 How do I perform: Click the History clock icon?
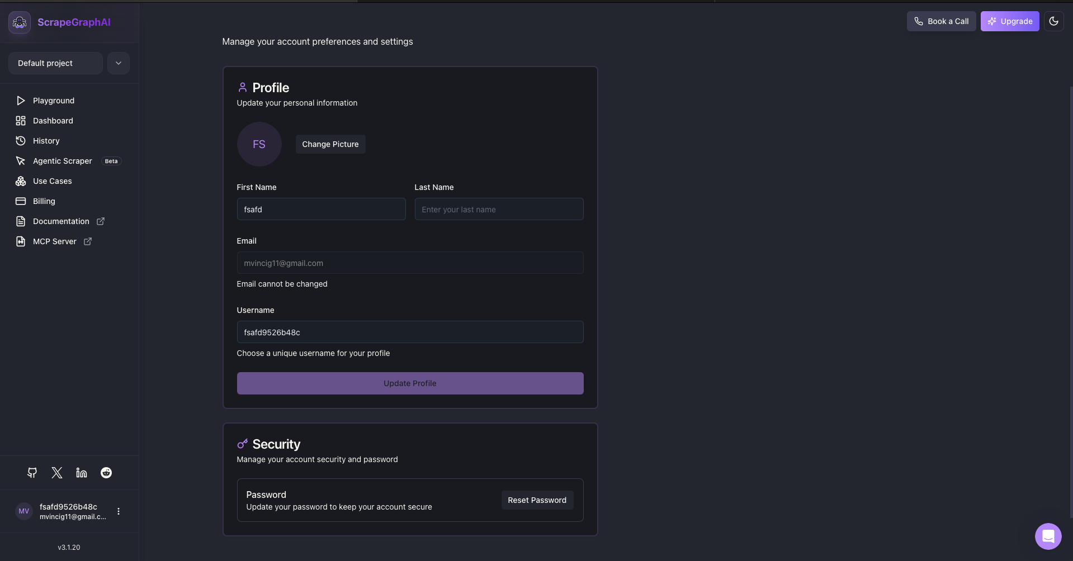(x=20, y=141)
